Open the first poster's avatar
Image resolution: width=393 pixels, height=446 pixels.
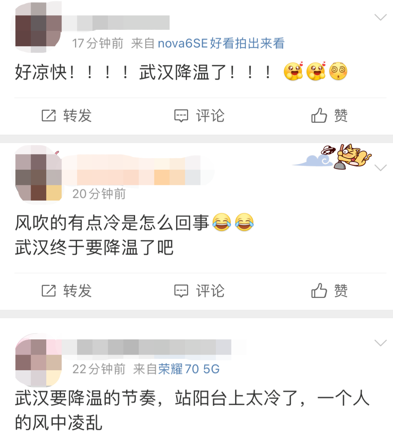pyautogui.click(x=38, y=27)
